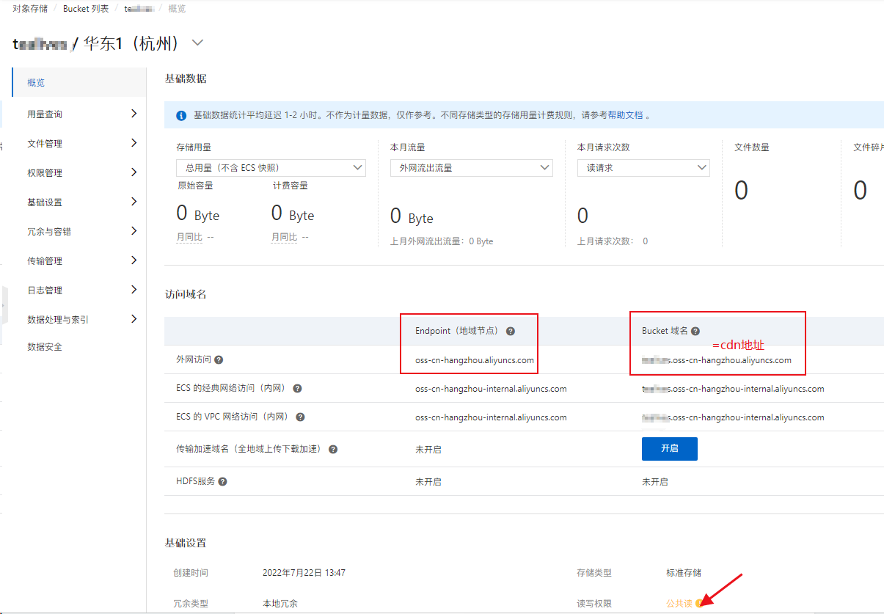
Task: Open help icon next to 外网访问 label
Action: point(219,360)
